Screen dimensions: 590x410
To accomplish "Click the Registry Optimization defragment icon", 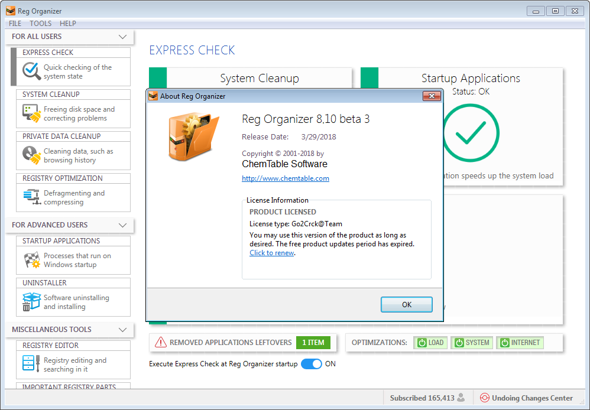I will 31,197.
